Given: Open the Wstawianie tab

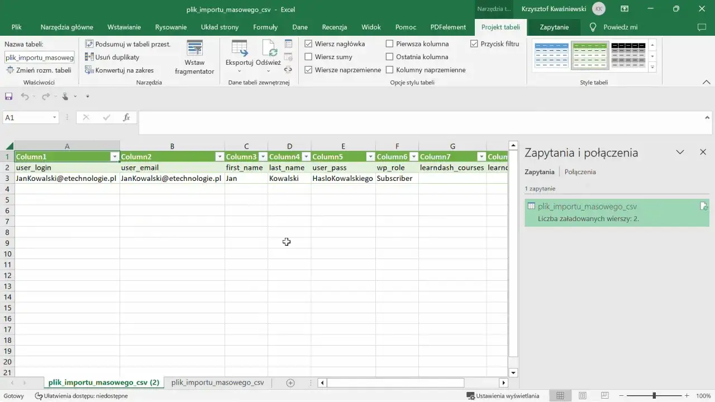Looking at the screenshot, I should tap(124, 27).
